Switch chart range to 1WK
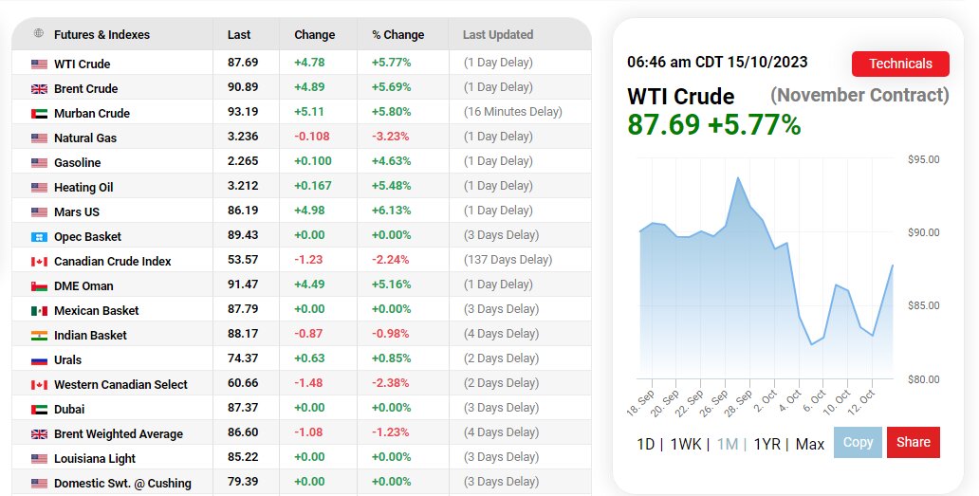 click(x=685, y=444)
